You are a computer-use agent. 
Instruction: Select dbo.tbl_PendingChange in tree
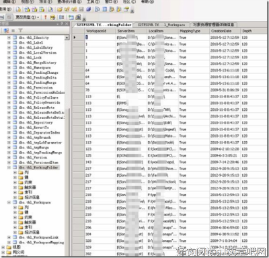pos(39,73)
